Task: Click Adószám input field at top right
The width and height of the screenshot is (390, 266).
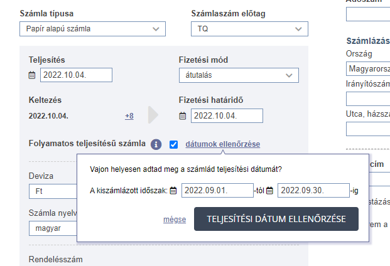Action: [x=368, y=14]
